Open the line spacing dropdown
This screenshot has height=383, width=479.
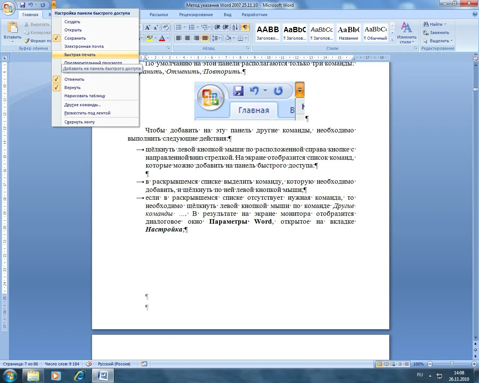coord(216,38)
